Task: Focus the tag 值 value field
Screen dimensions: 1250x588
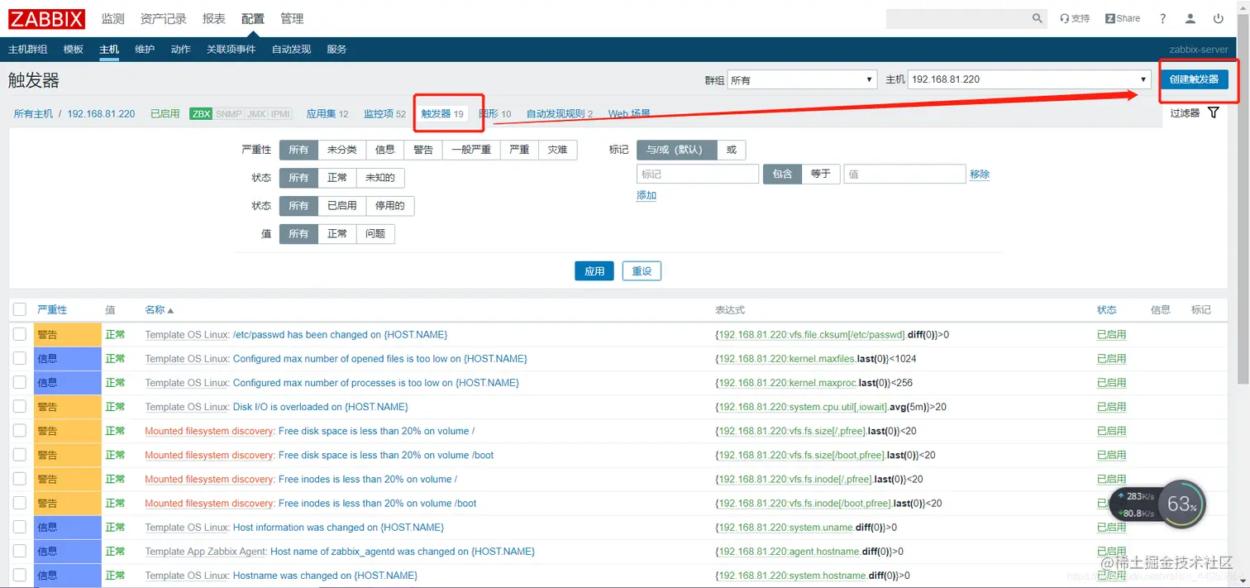Action: click(904, 174)
